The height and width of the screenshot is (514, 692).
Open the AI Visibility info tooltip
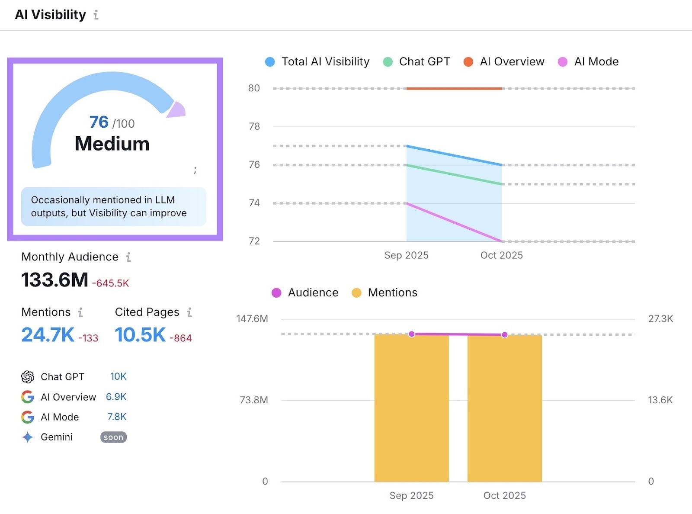pyautogui.click(x=96, y=15)
